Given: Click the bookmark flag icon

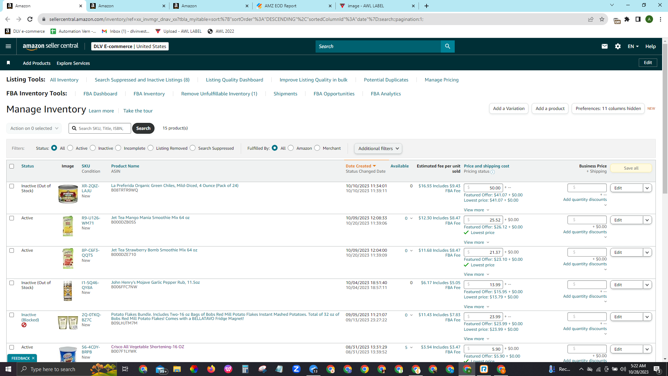Looking at the screenshot, I should (8, 63).
